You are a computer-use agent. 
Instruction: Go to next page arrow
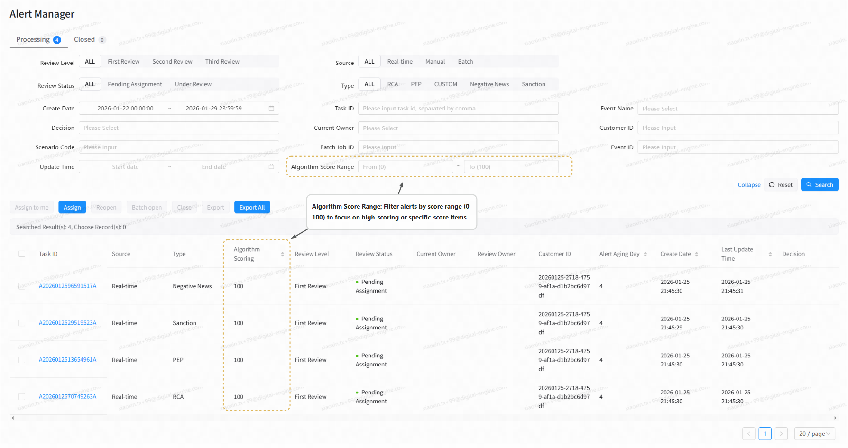point(781,434)
